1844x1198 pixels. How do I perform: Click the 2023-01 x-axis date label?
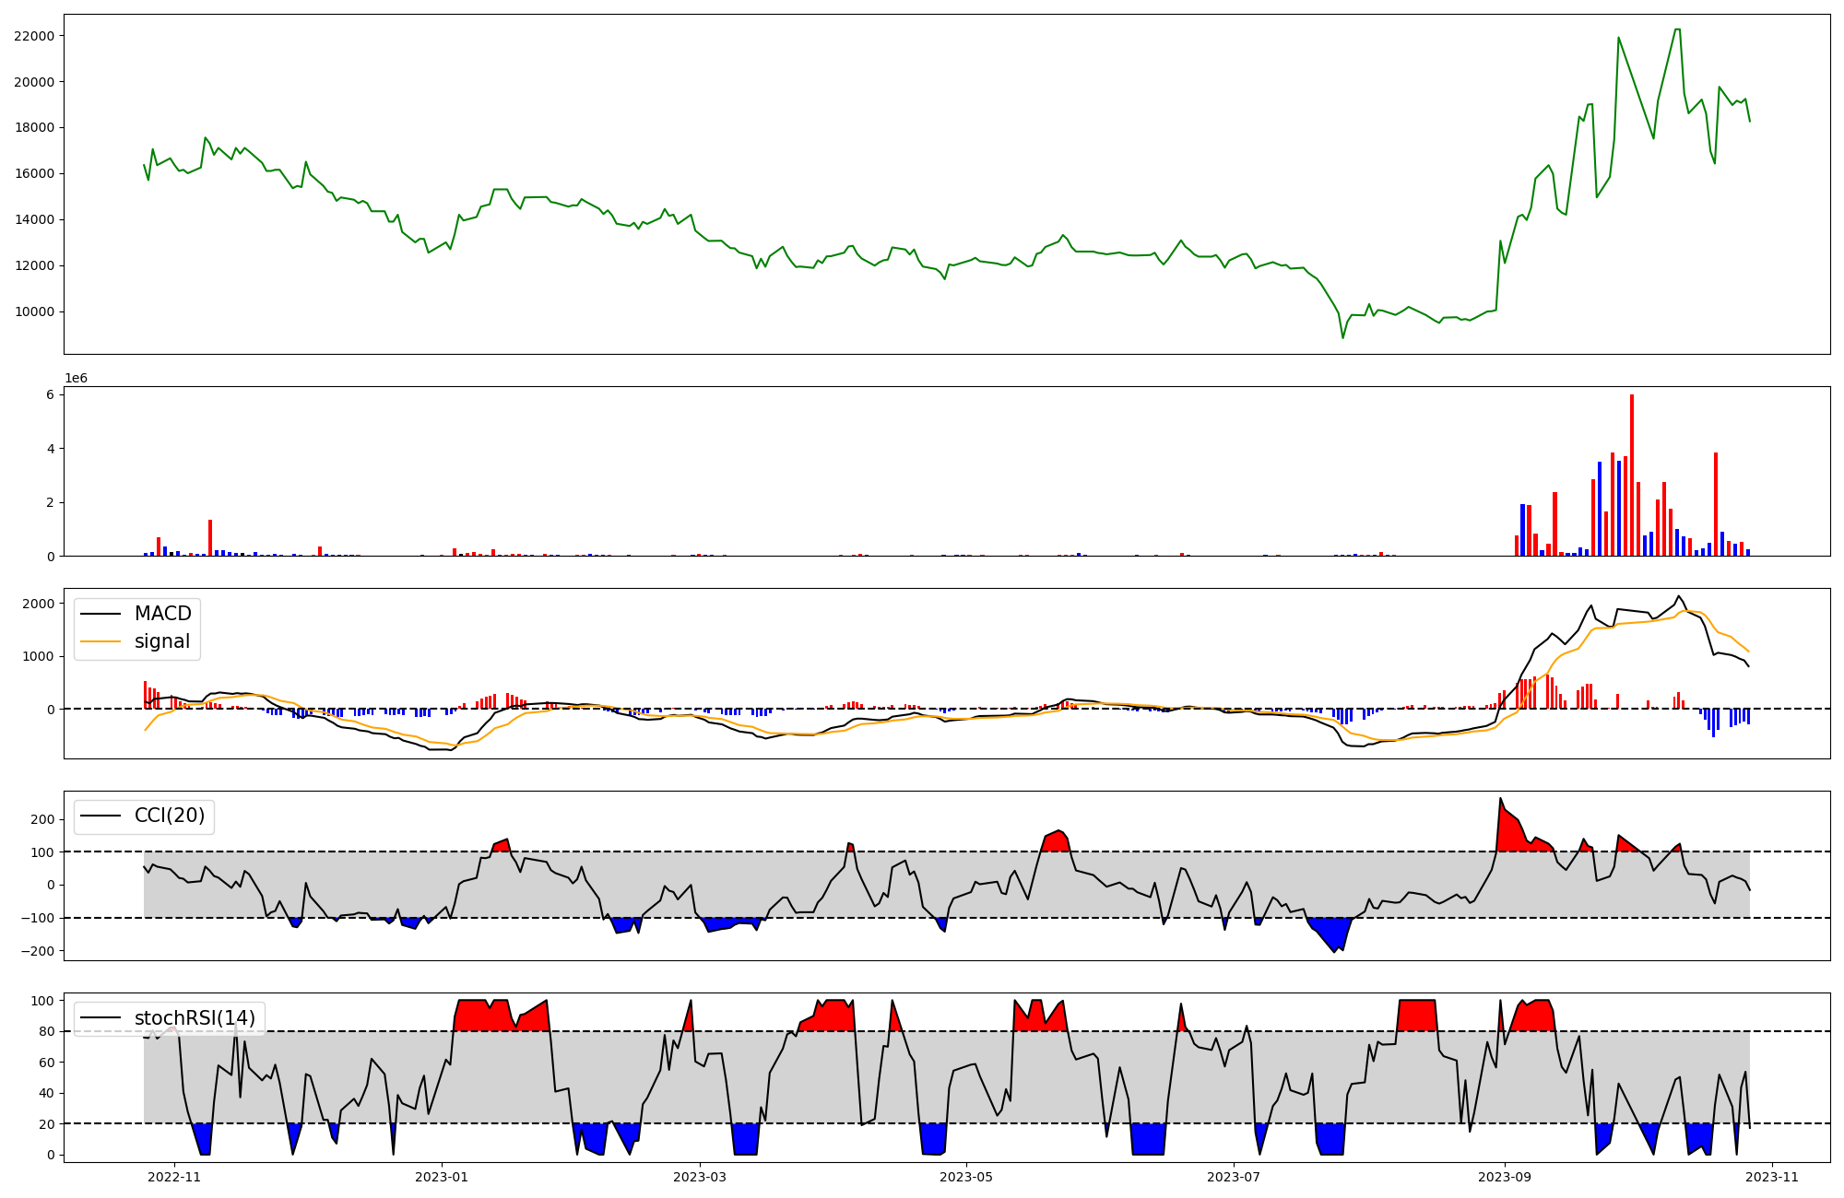(442, 1177)
